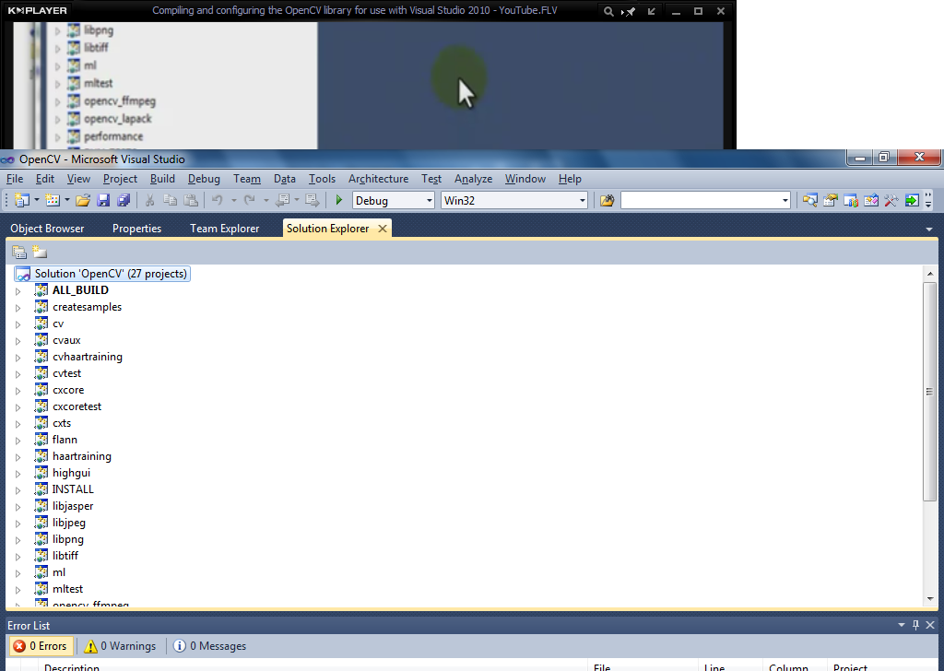The width and height of the screenshot is (944, 671).
Task: Click the Copy toolbar icon
Action: [171, 200]
